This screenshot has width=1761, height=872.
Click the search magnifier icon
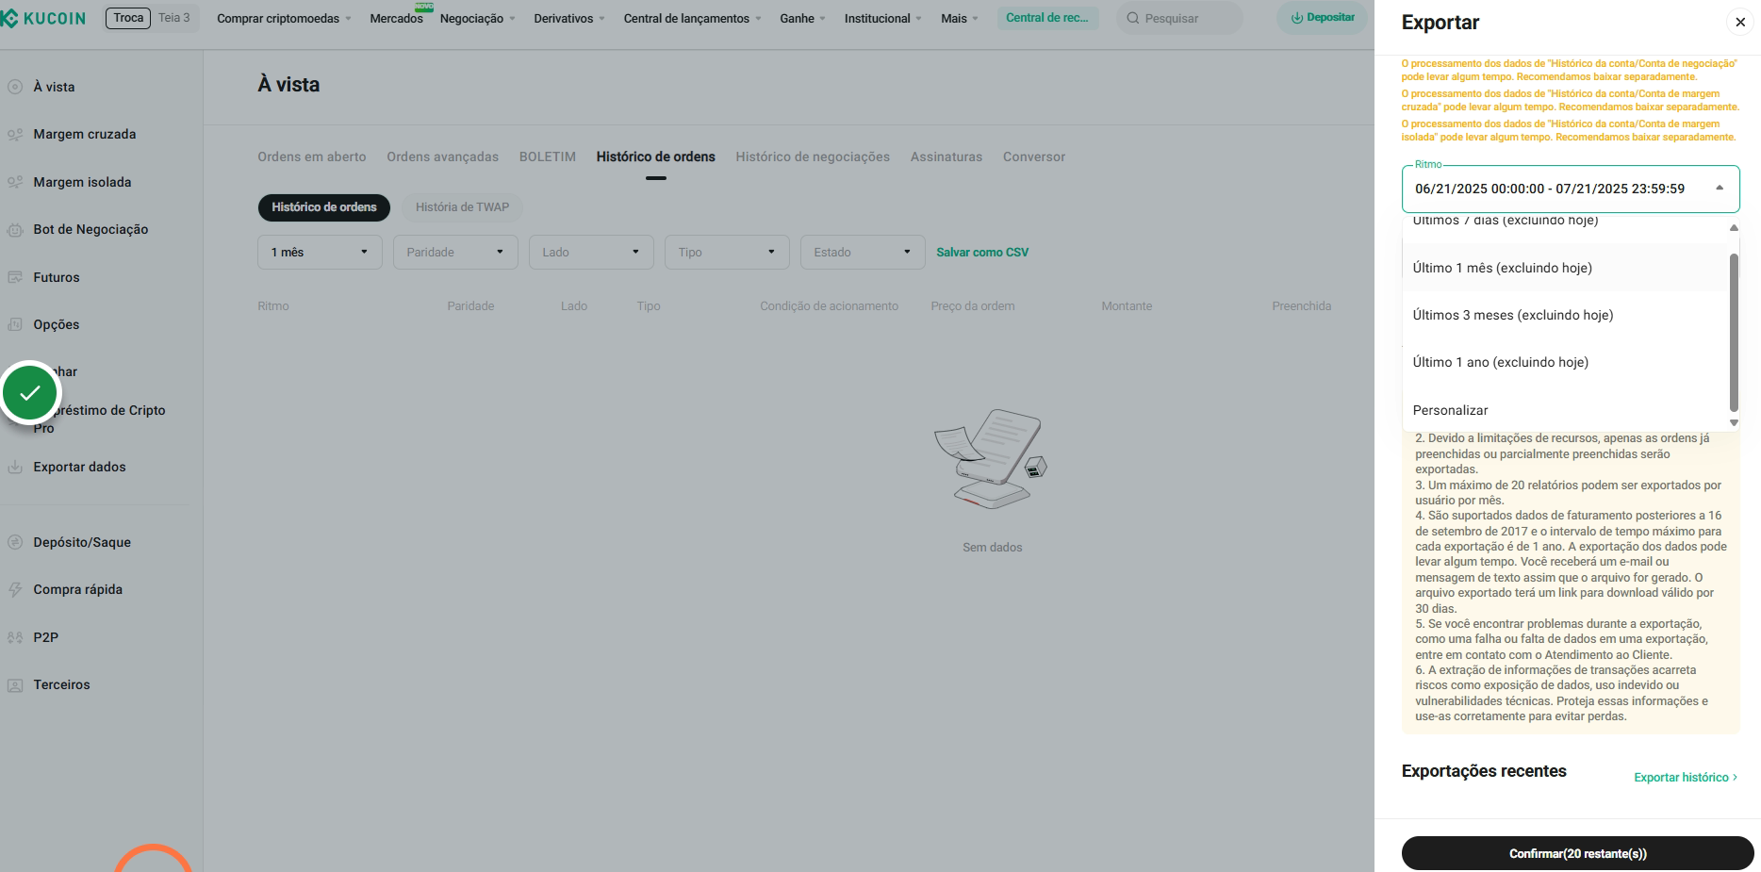(1133, 18)
